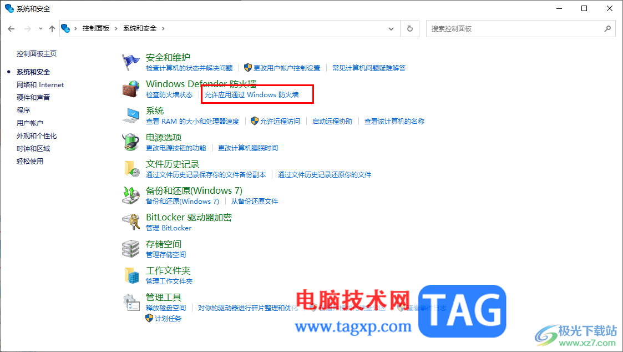The height and width of the screenshot is (352, 623).
Task: Click 管理存储空间 link
Action: (166, 254)
